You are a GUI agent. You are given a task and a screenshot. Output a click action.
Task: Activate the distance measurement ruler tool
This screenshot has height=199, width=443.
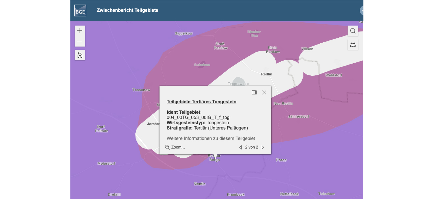pyautogui.click(x=353, y=45)
